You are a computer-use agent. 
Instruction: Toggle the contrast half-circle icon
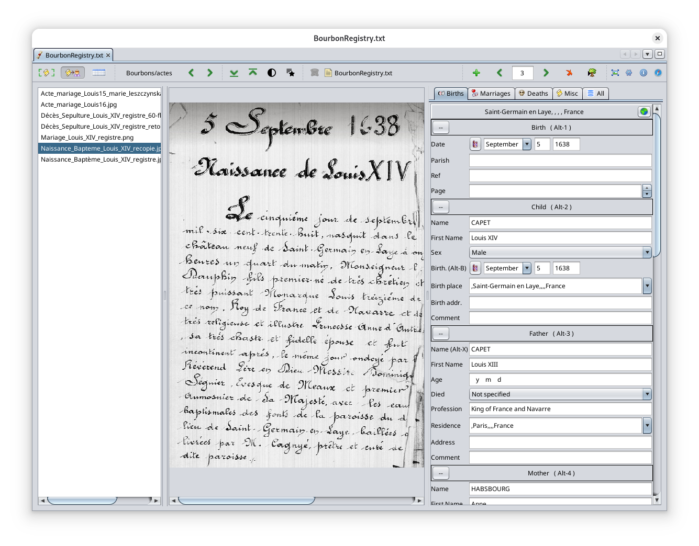point(272,73)
